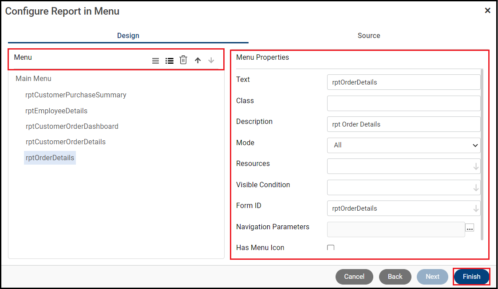Select Main Menu tree node
The image size is (498, 289).
pyautogui.click(x=33, y=78)
